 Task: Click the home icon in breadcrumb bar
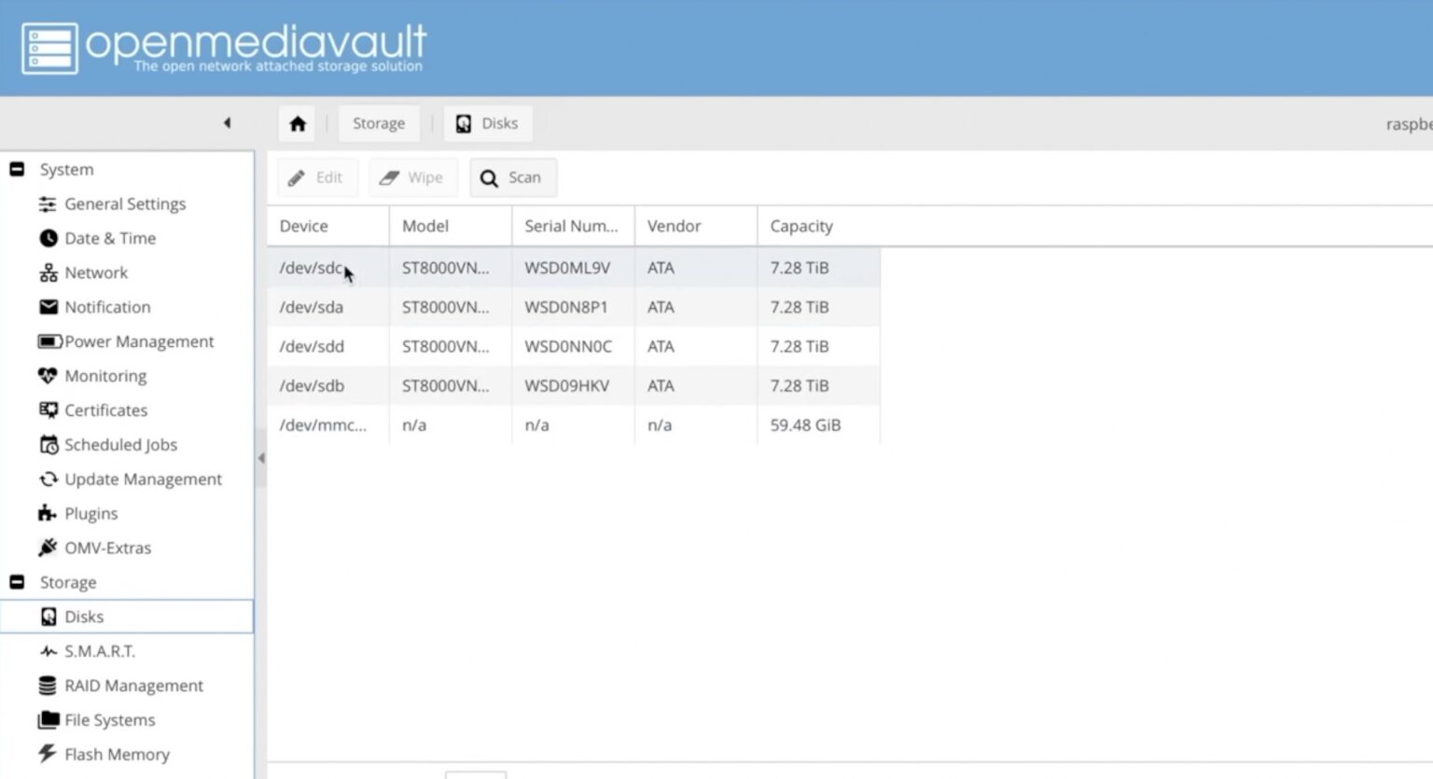tap(298, 123)
